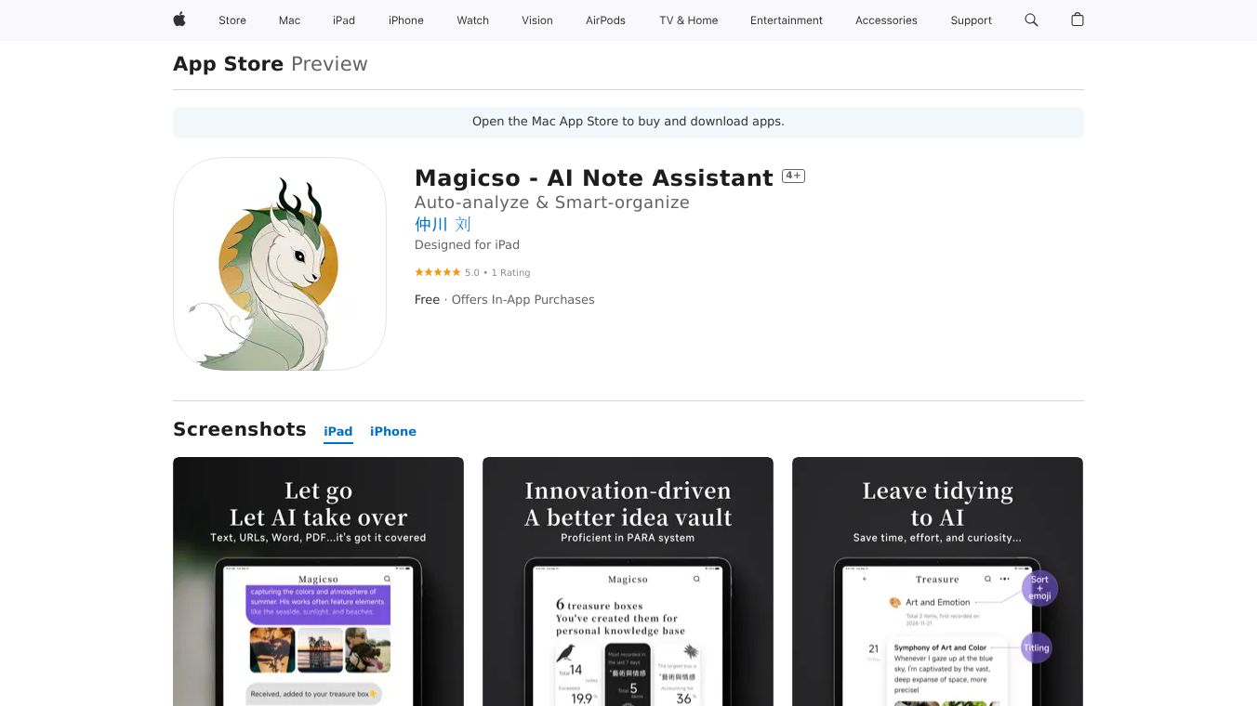Image resolution: width=1257 pixels, height=706 pixels.
Task: Open the iPad nav menu
Action: click(344, 20)
